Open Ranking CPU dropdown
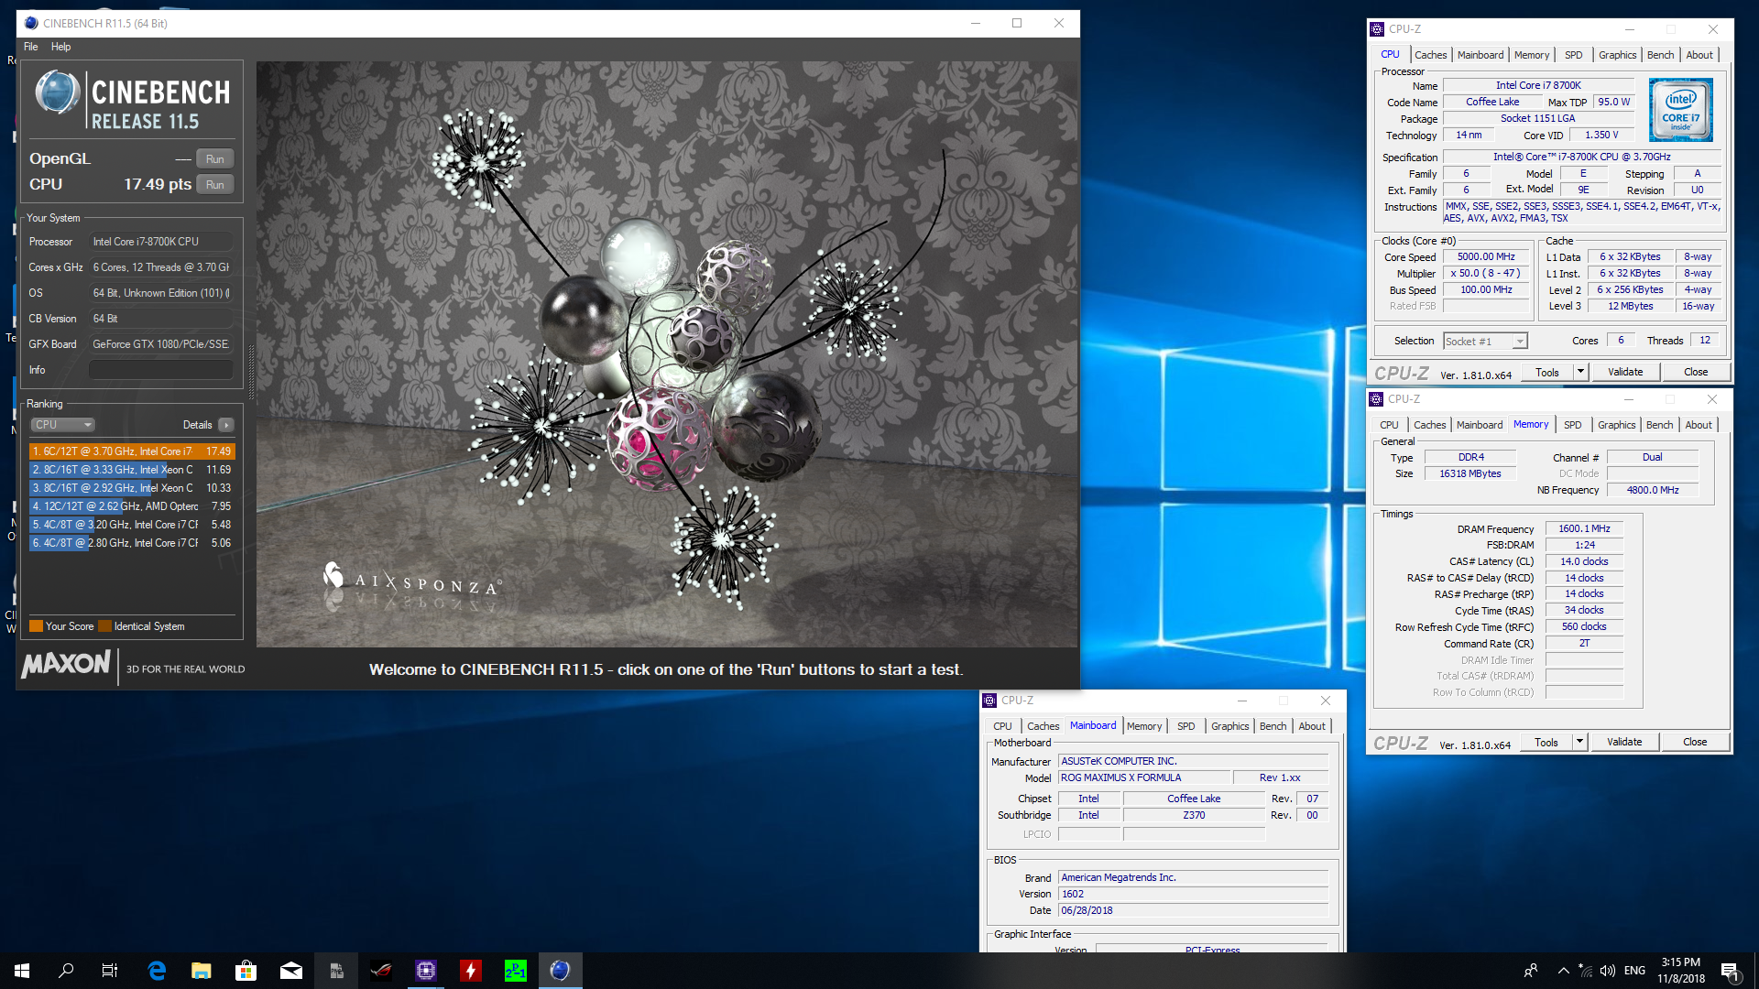The height and width of the screenshot is (989, 1759). click(x=63, y=425)
